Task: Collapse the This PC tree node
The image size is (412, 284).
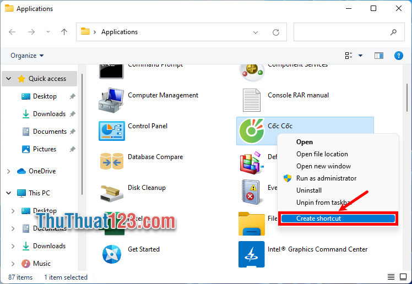Action: click(x=8, y=193)
